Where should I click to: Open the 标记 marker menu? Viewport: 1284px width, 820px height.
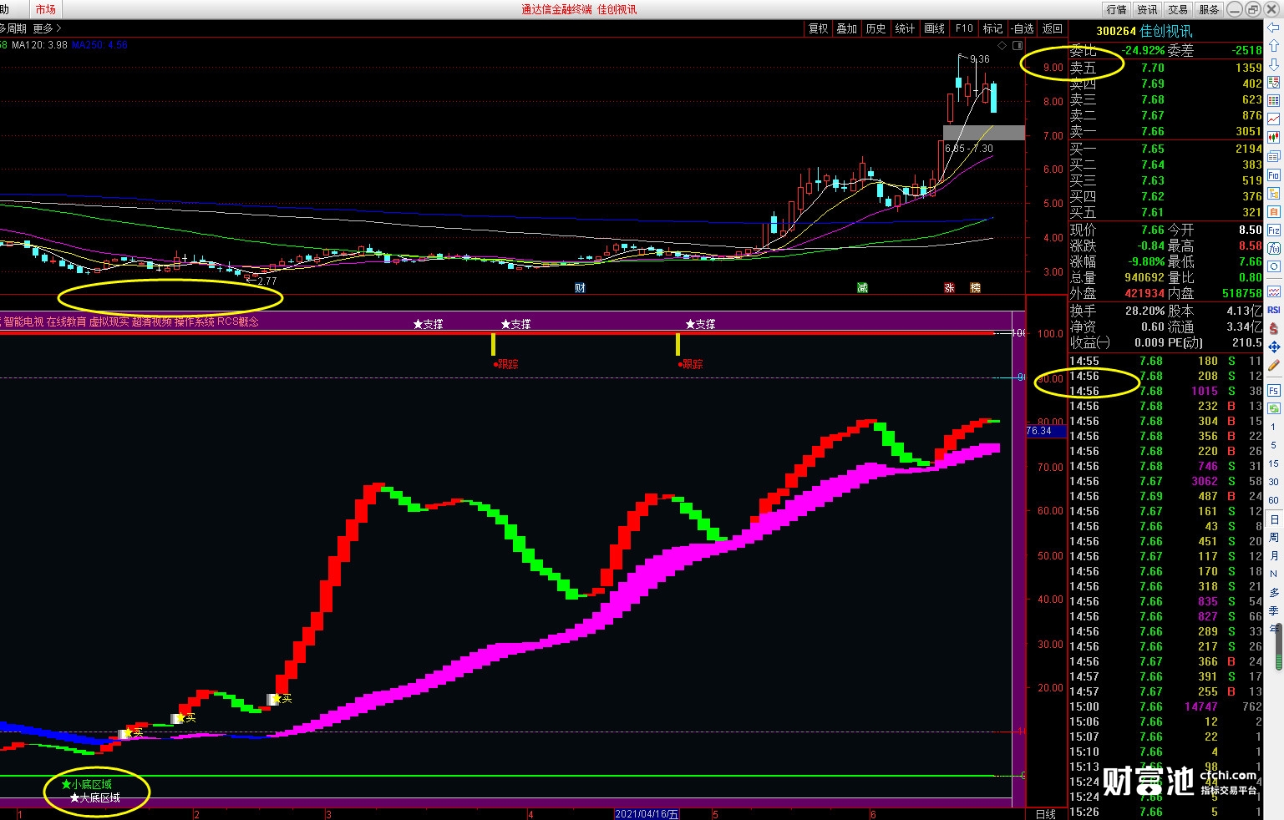[x=992, y=28]
